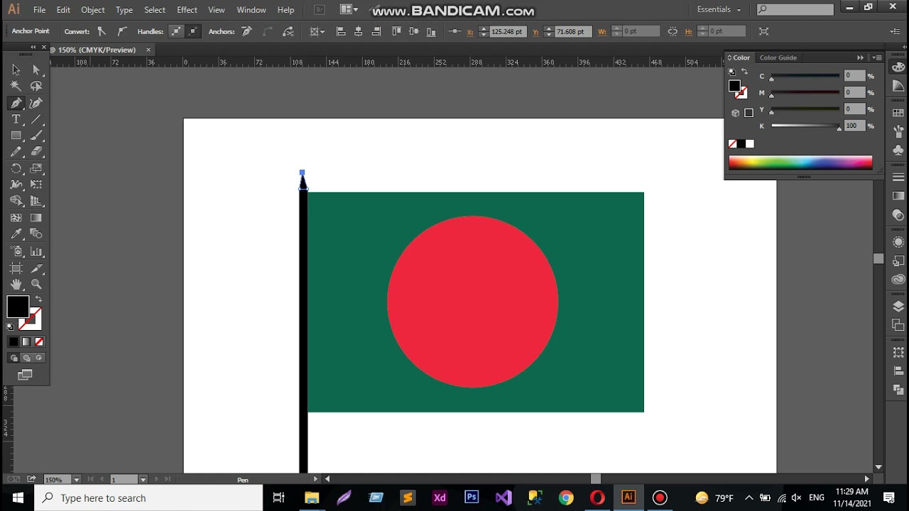Open the zoom level dropdown
Screen dimensions: 909x511
coord(76,480)
